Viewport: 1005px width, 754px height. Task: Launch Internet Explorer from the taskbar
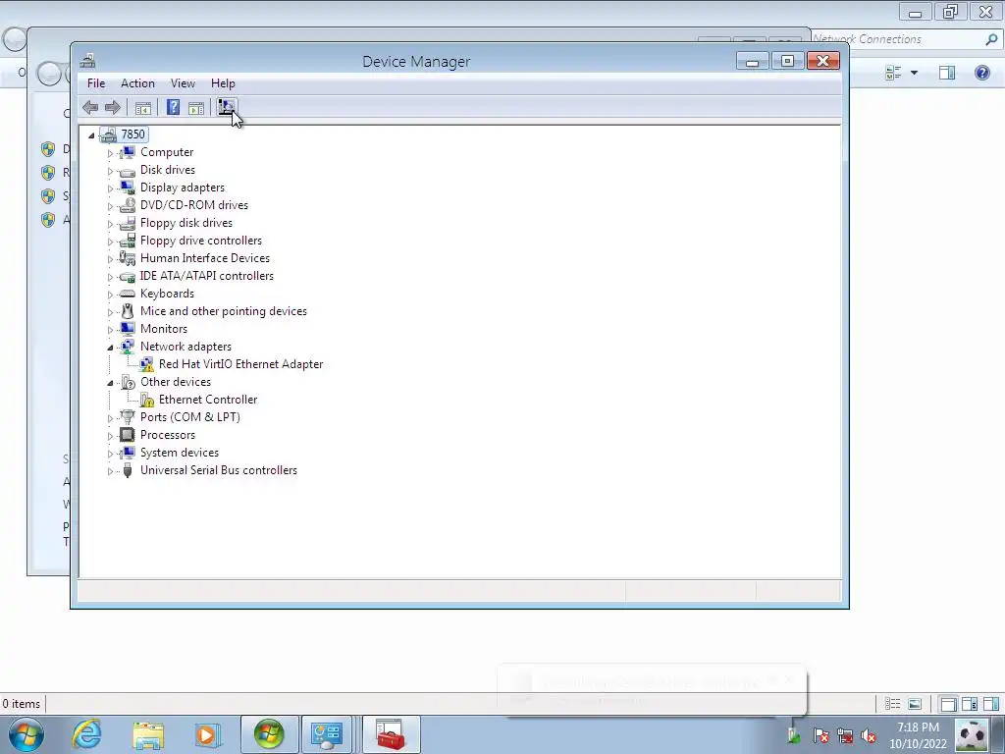(x=86, y=734)
